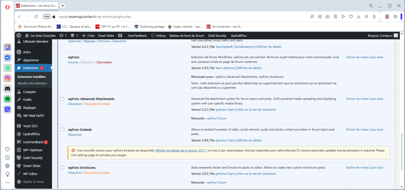This screenshot has height=190, width=405.
Task: Open Instagram in the sidebar
Action: (8, 78)
